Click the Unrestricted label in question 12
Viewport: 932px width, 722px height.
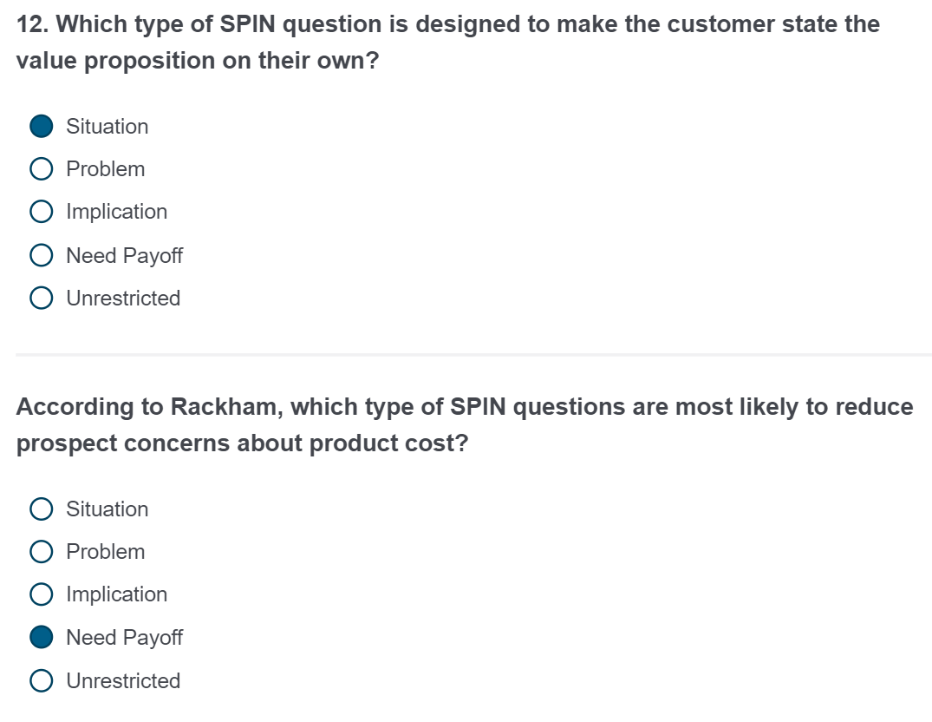[x=122, y=298]
